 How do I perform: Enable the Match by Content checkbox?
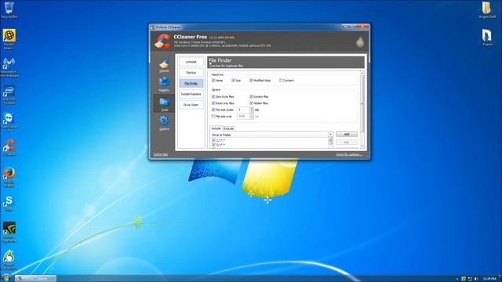coord(281,80)
